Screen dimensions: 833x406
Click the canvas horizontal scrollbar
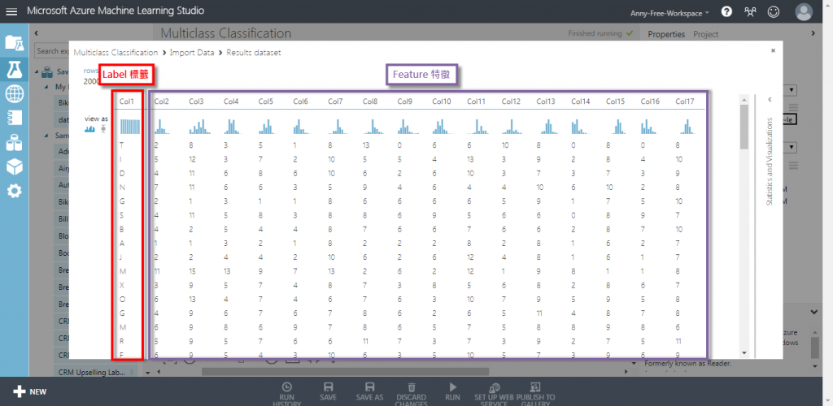point(344,372)
